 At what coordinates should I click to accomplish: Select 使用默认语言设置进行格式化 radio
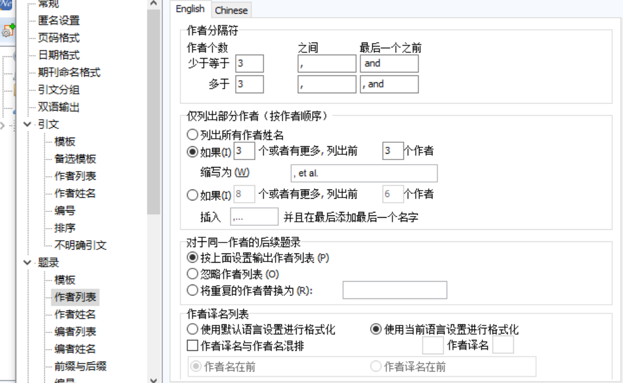coord(192,329)
